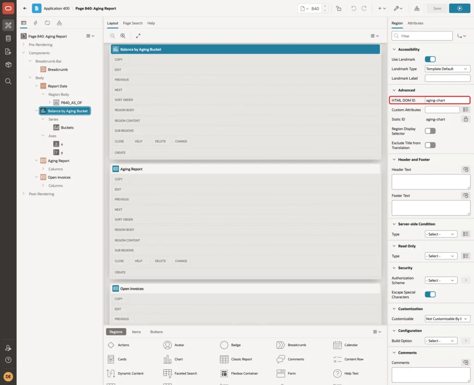
Task: Open the Authorization Scheme dropdown
Action: (441, 280)
